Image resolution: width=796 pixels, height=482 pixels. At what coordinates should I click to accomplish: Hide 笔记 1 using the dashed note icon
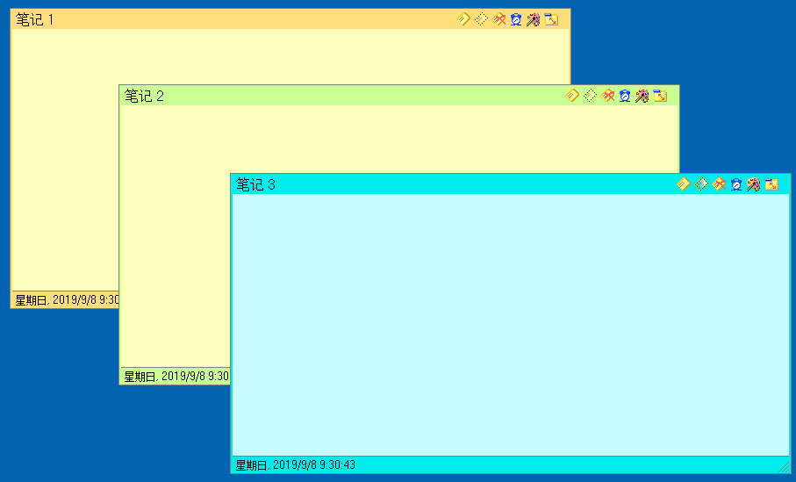click(481, 19)
